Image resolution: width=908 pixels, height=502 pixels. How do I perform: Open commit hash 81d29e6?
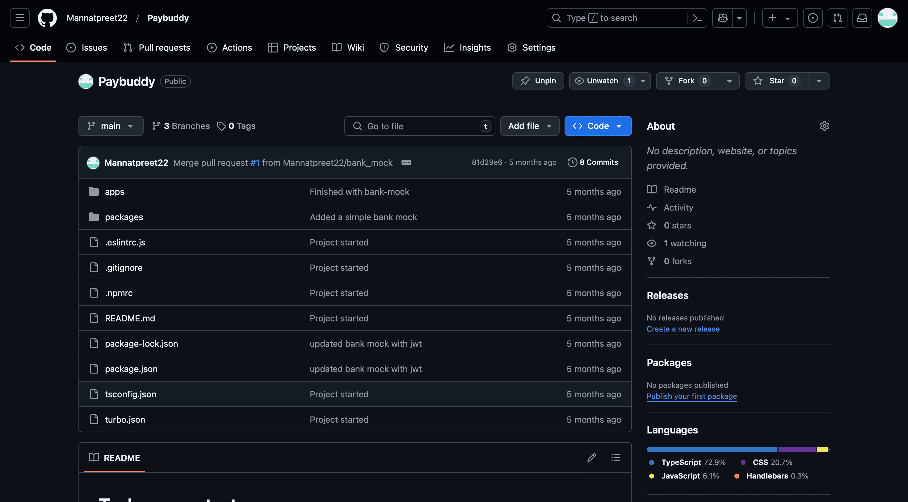(487, 162)
